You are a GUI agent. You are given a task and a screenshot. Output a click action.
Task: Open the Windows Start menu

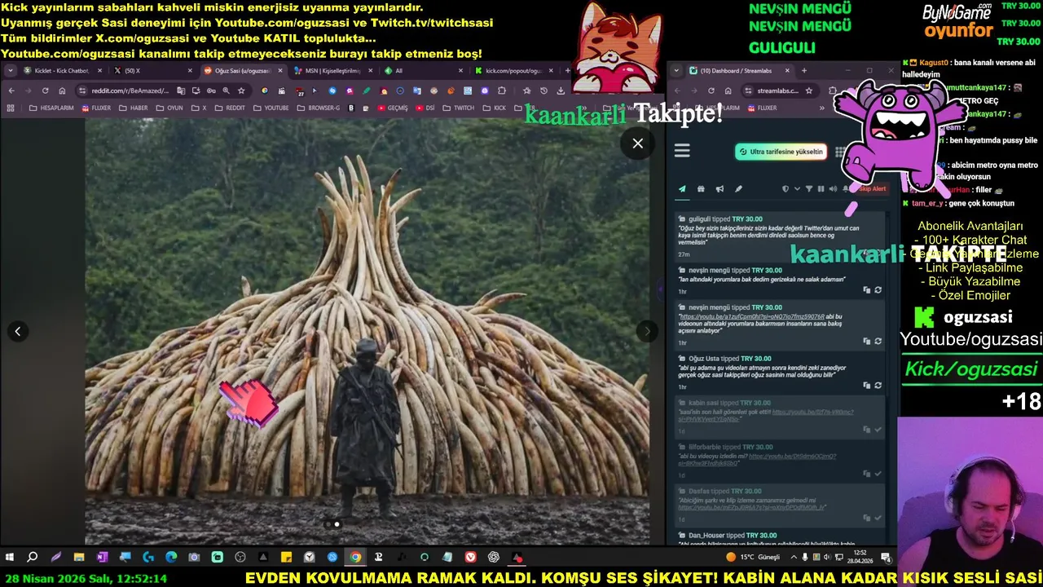pyautogui.click(x=10, y=558)
